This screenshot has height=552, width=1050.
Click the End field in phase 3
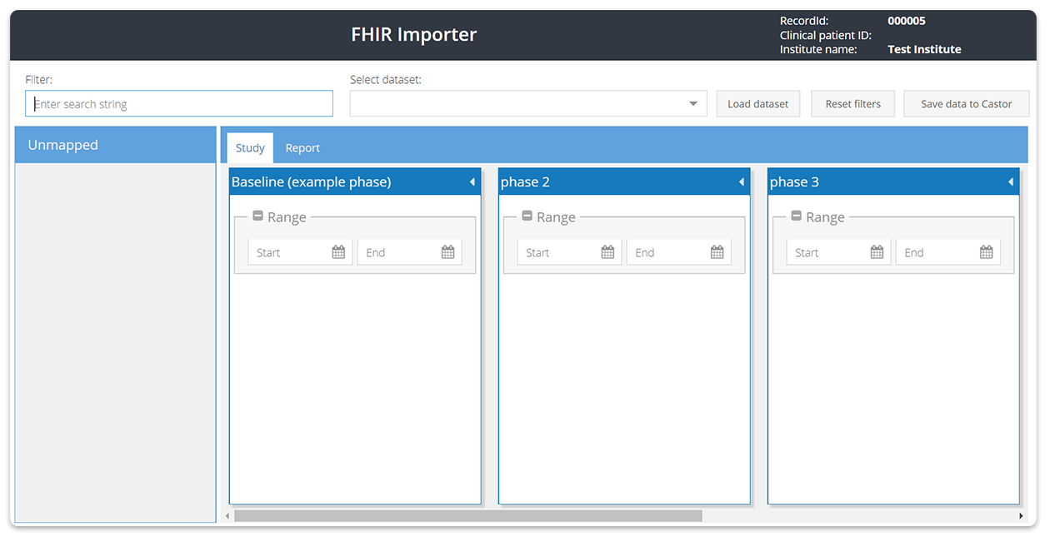tap(947, 252)
